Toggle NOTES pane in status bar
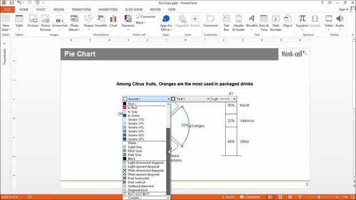This screenshot has height=200, width=356. point(228,197)
